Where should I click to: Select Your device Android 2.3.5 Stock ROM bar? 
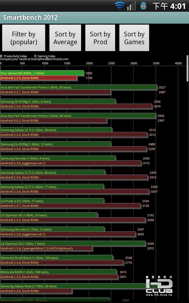(38, 78)
